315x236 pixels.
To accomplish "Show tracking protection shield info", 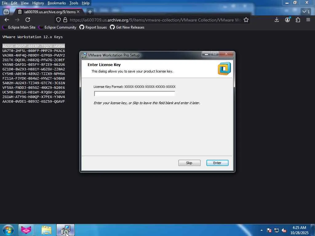I will [58, 20].
